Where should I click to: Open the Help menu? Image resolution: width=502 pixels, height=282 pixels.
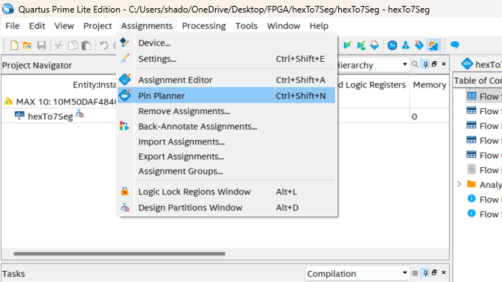[x=319, y=26]
